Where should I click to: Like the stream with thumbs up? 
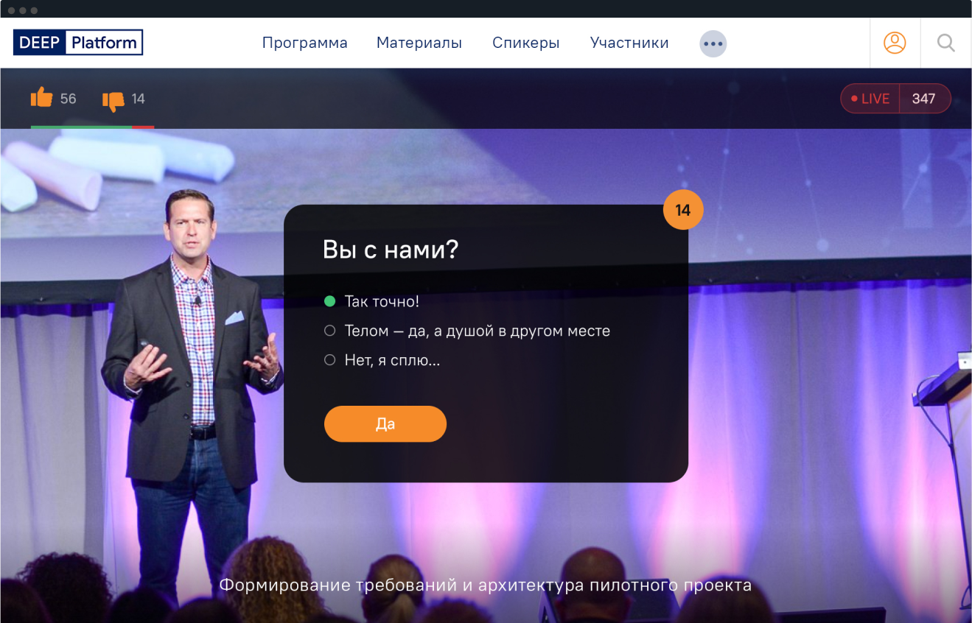tap(42, 98)
